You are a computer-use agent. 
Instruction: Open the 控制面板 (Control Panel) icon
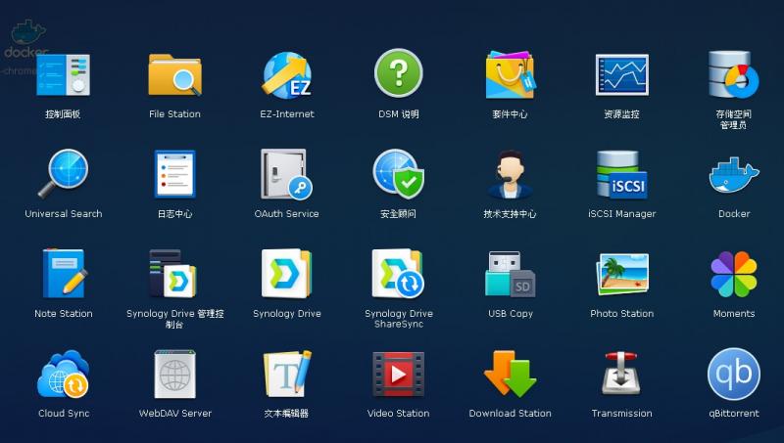[x=63, y=75]
